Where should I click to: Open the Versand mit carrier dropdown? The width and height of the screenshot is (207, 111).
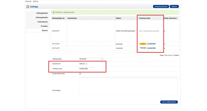point(83,64)
